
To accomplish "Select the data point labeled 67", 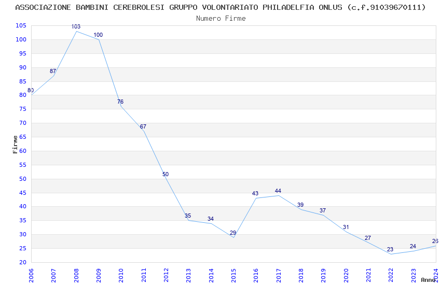I will coord(143,127).
